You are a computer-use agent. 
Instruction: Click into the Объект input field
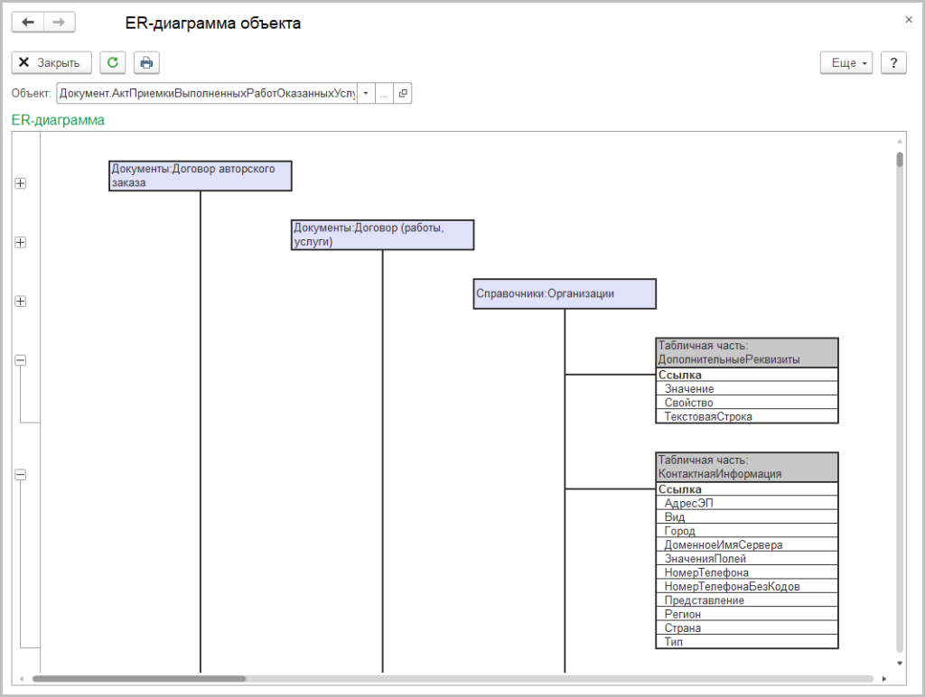tap(206, 93)
